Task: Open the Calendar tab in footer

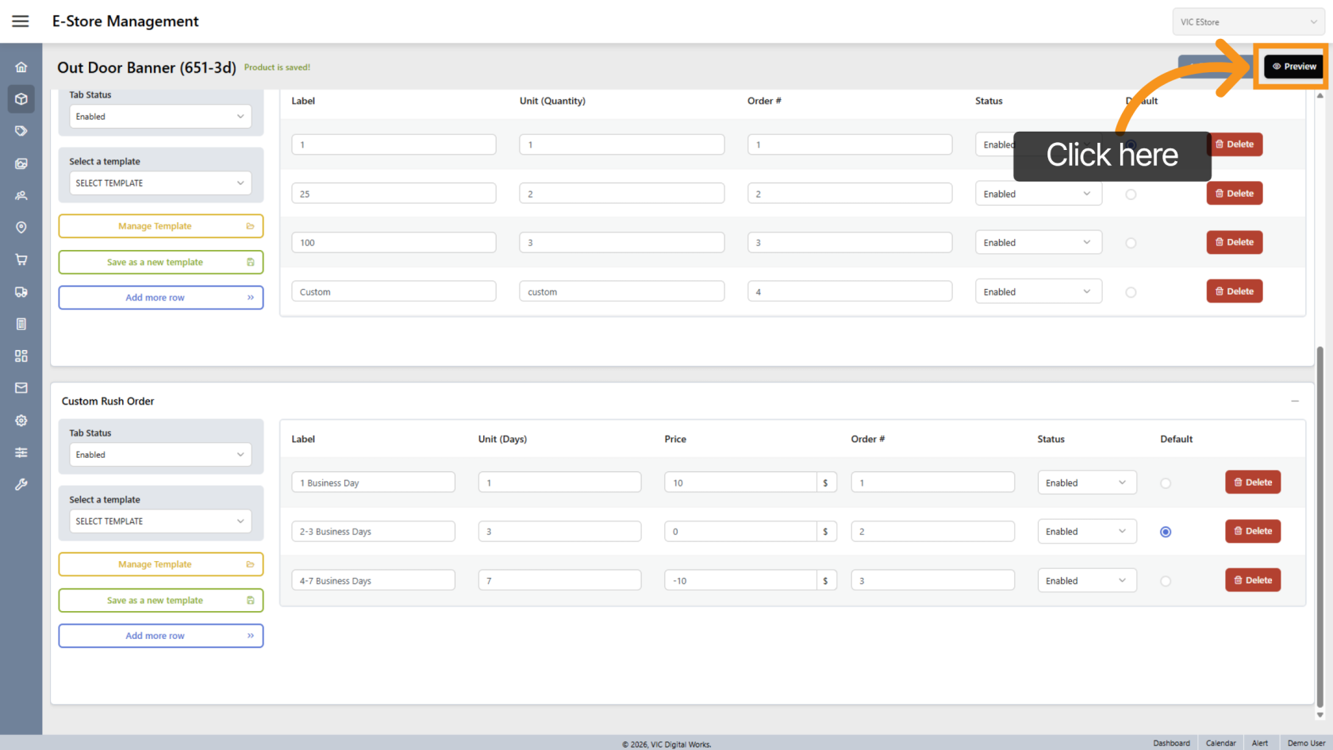Action: [x=1220, y=743]
